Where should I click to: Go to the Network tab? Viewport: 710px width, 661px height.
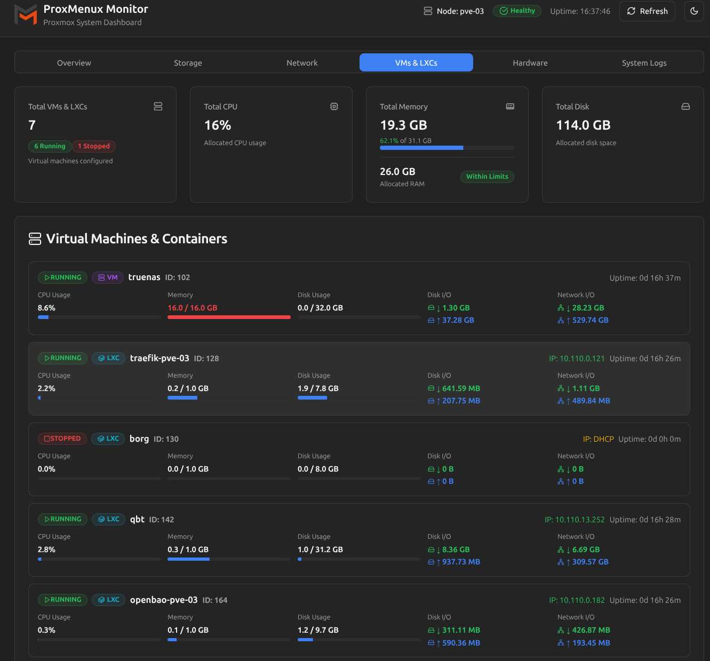pyautogui.click(x=302, y=62)
